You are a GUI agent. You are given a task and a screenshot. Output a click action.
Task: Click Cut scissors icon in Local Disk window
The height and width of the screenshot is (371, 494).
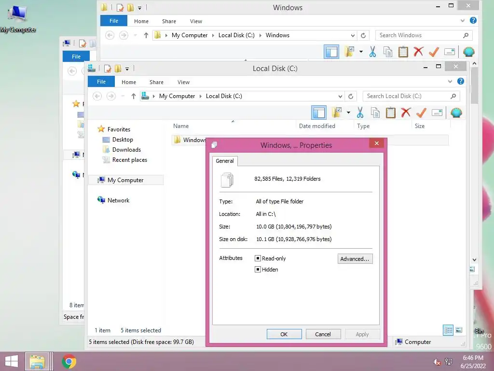360,113
